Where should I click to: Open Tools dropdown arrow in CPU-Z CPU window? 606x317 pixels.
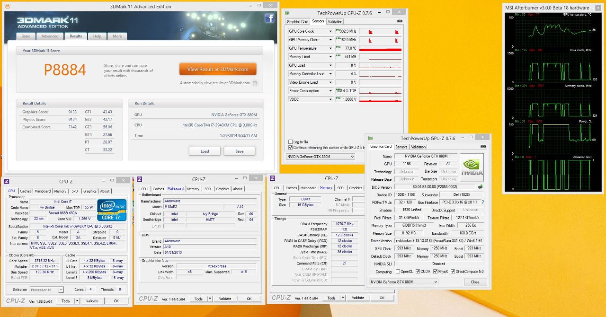tap(76, 301)
